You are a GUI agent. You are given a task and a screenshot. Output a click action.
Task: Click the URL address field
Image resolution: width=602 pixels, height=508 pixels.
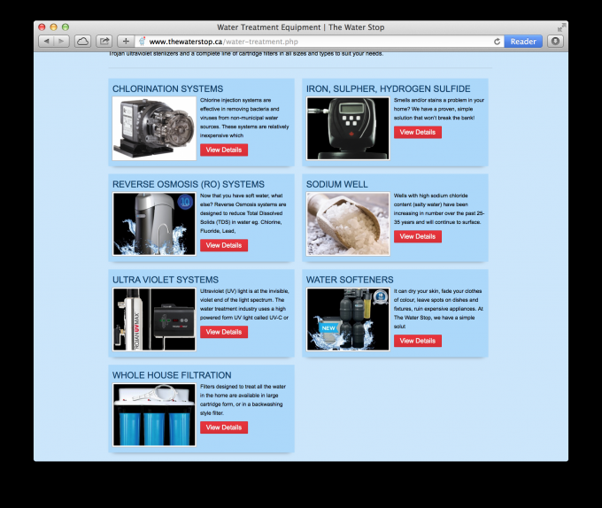(x=319, y=42)
